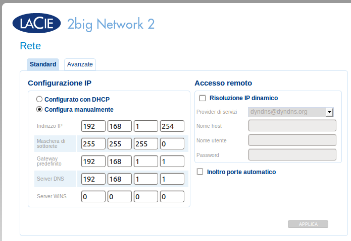Click Indirizzo IP last octet 254
This screenshot has height=241, width=351.
172,126
